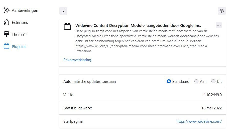
Task: Select the Standaard automatic updates option
Action: point(169,81)
